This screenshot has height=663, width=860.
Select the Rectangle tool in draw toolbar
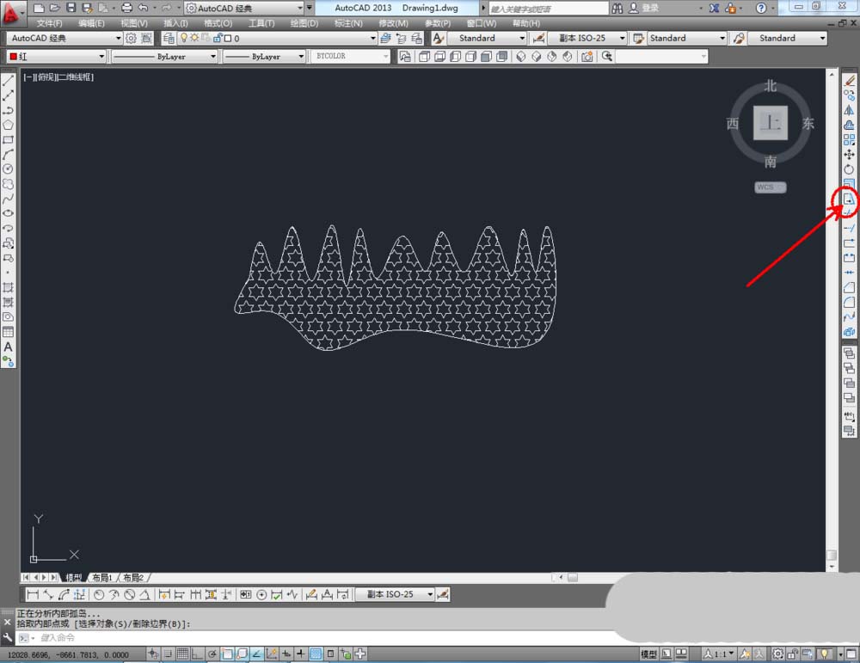coord(9,140)
